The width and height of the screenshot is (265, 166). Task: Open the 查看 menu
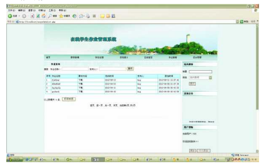[32, 10]
